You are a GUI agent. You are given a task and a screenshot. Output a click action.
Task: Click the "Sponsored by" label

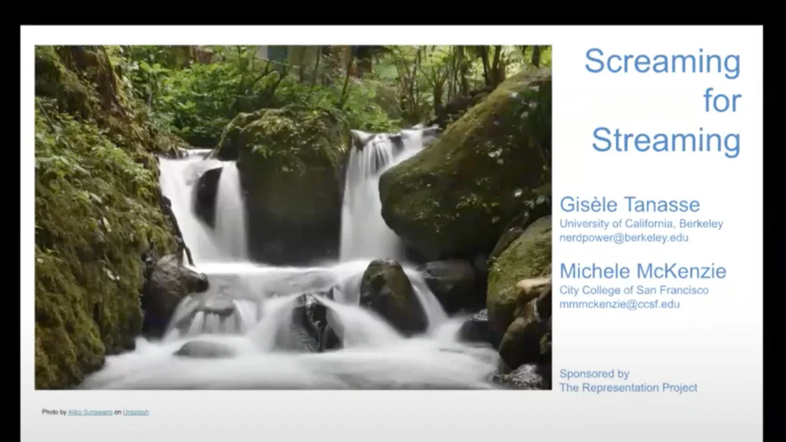(x=594, y=374)
